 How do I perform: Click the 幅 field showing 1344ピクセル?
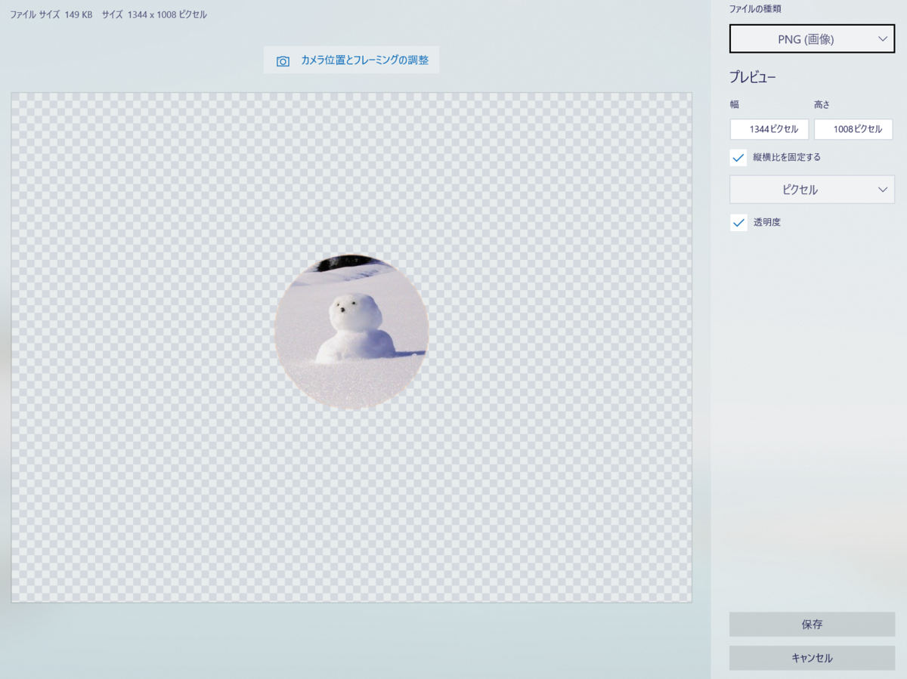pyautogui.click(x=769, y=129)
